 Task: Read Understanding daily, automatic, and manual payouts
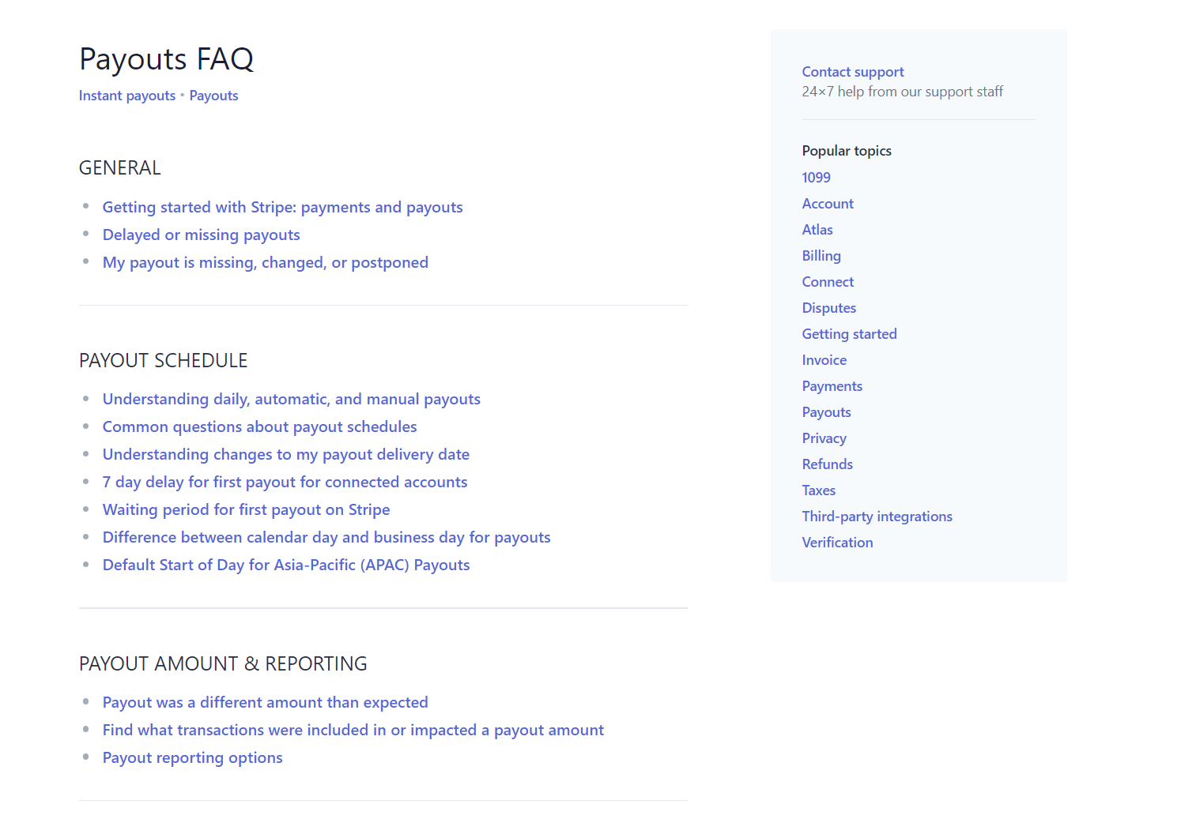[x=291, y=399]
